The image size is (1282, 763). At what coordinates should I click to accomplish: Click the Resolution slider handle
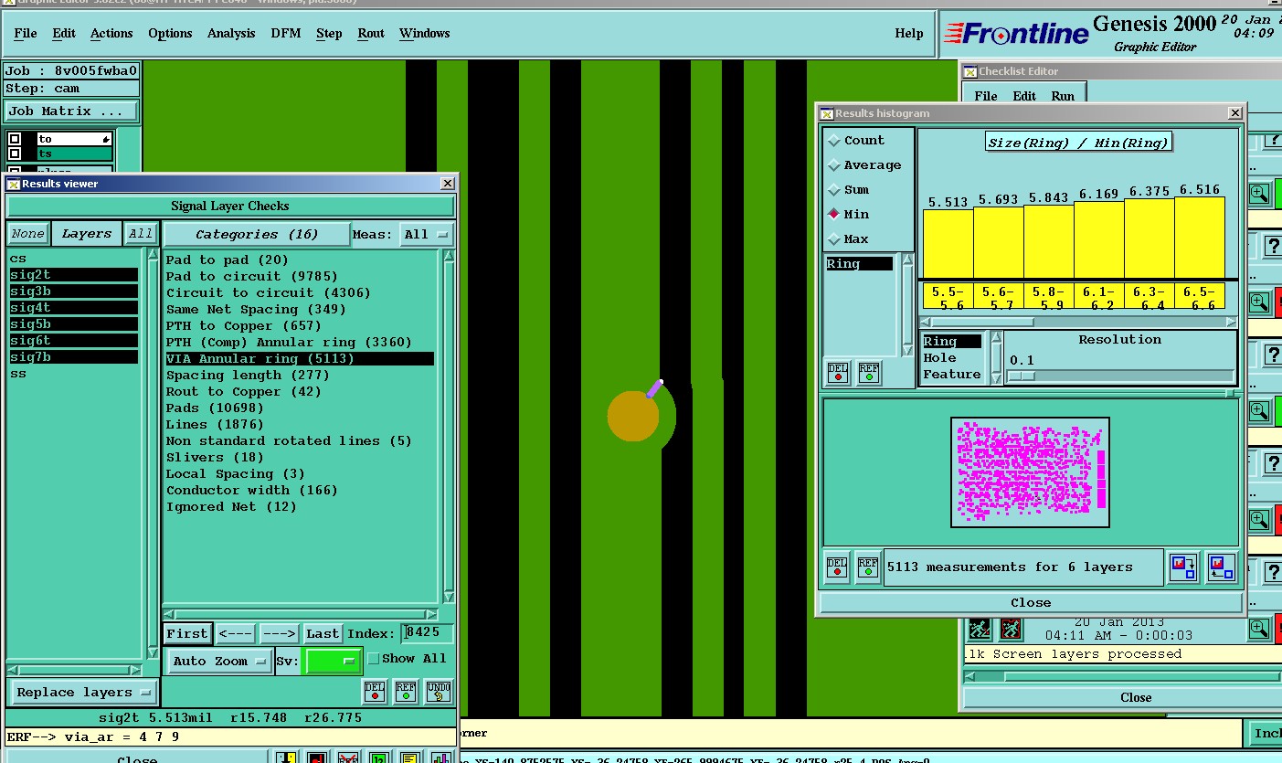(1022, 376)
